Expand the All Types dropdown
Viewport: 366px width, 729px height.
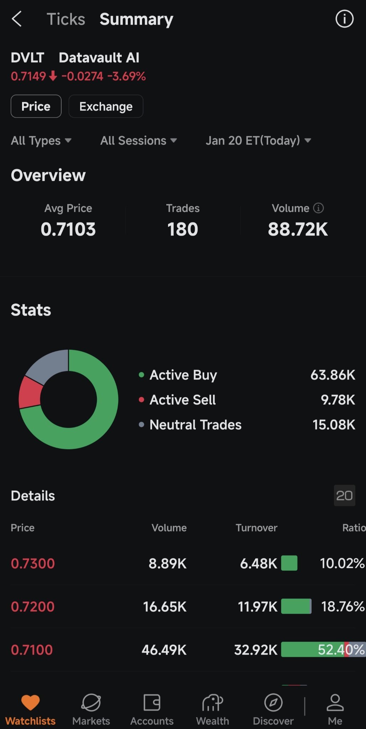[41, 141]
